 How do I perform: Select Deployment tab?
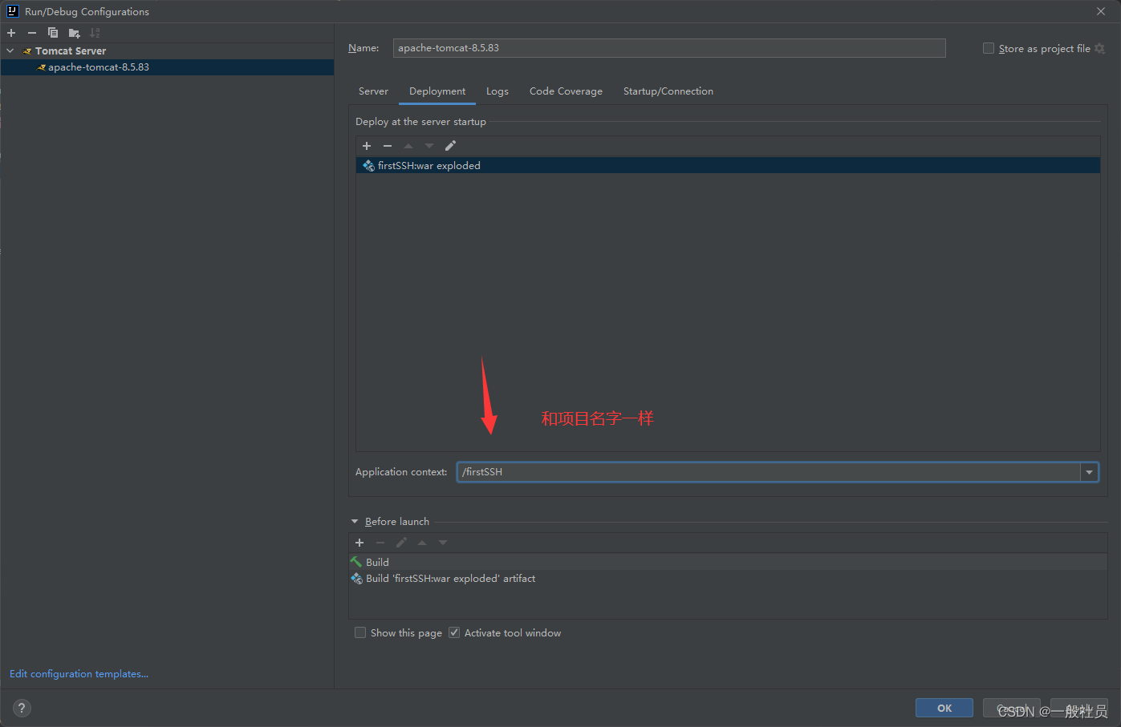437,91
